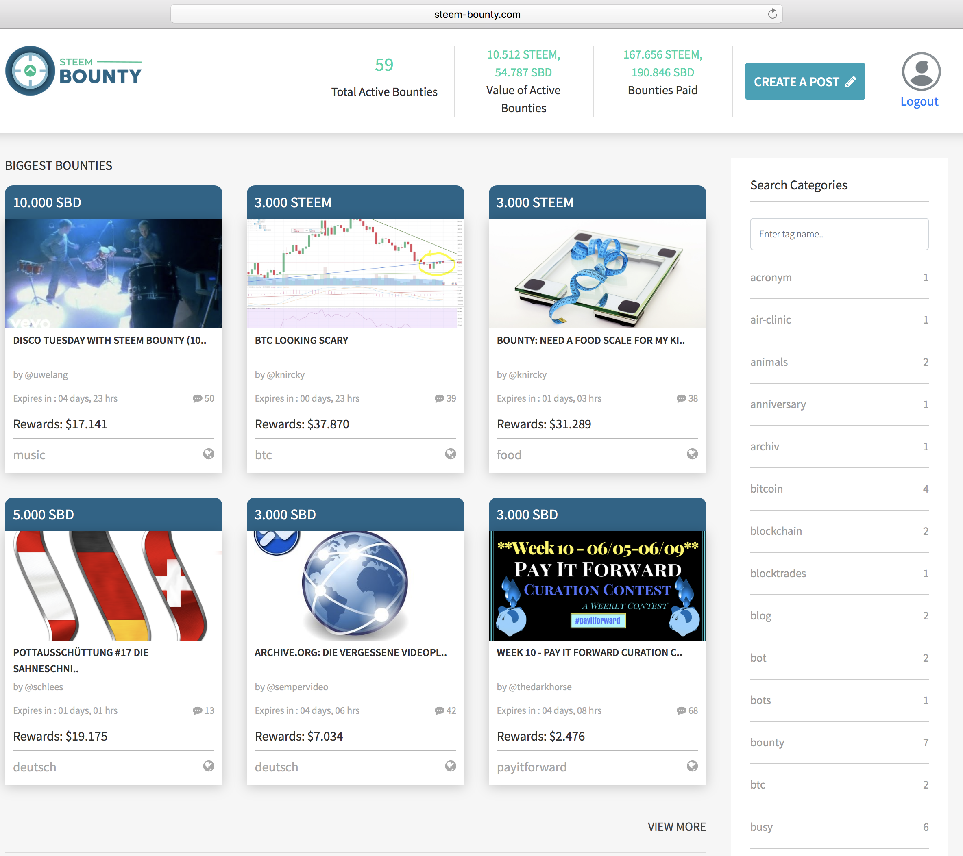Click the globe icon on the deutsch Pottausschüttung card
This screenshot has height=856, width=963.
pyautogui.click(x=209, y=766)
